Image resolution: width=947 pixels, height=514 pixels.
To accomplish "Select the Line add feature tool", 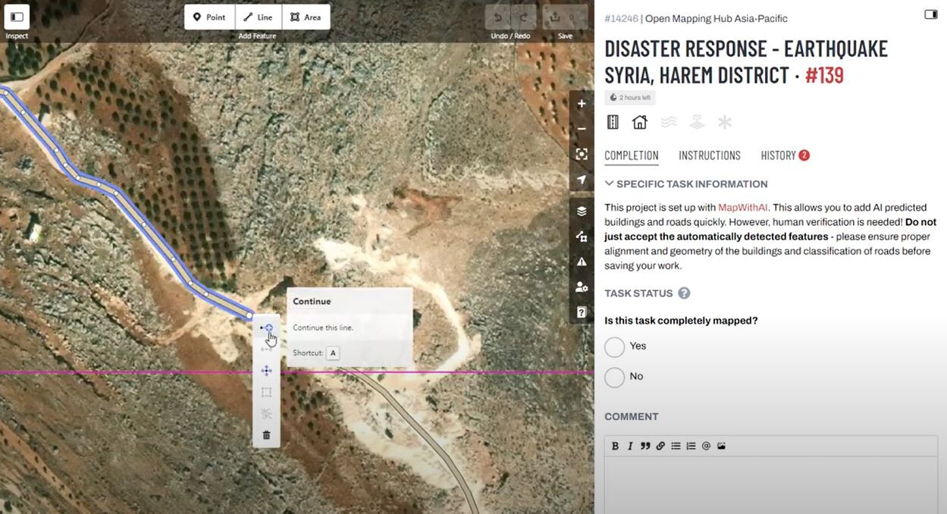I will point(259,17).
